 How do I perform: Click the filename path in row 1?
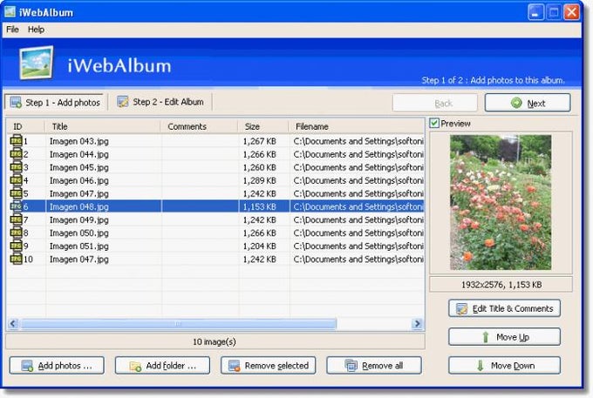pos(358,141)
